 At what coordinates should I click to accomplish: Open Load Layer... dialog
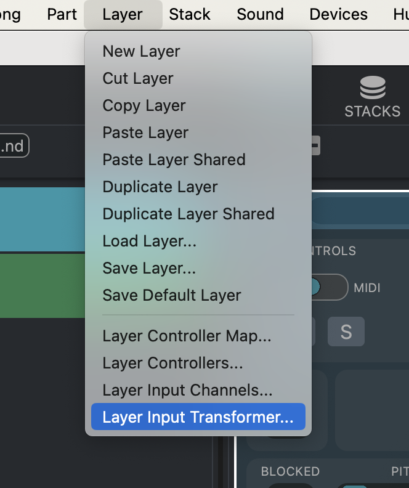[x=149, y=241]
